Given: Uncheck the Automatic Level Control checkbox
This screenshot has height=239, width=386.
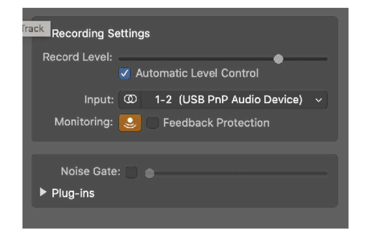Looking at the screenshot, I should pyautogui.click(x=124, y=73).
